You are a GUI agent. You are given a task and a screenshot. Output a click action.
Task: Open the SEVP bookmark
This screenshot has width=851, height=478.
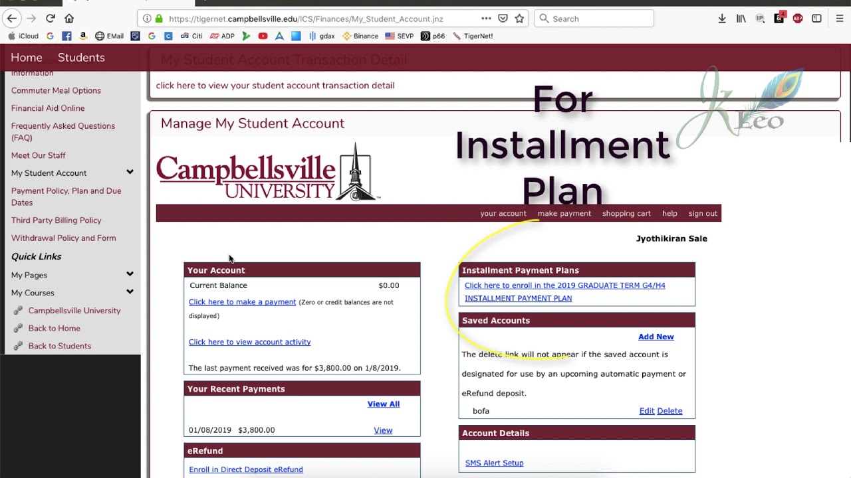click(x=400, y=36)
